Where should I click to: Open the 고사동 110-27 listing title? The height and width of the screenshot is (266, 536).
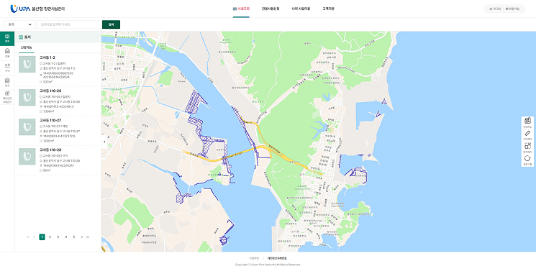click(50, 120)
